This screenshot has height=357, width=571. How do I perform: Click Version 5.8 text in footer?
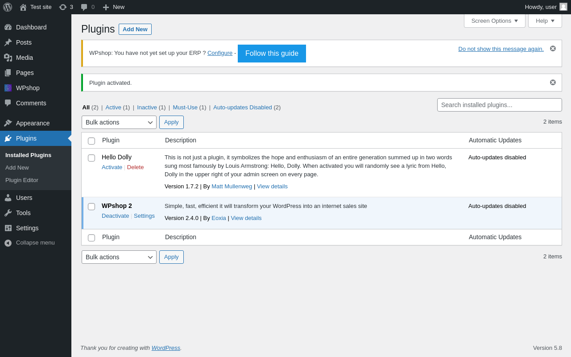pyautogui.click(x=547, y=348)
